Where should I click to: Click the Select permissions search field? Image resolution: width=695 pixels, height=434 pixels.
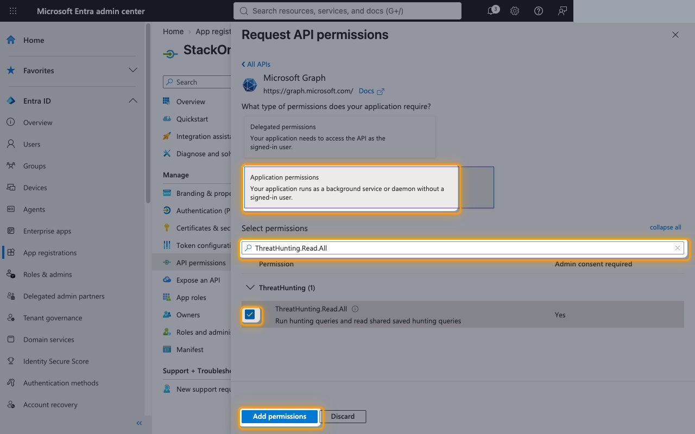pyautogui.click(x=463, y=248)
